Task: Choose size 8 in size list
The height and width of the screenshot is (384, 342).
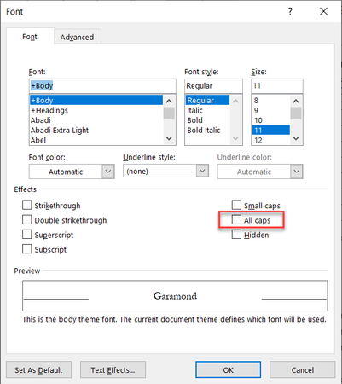Action: point(271,100)
